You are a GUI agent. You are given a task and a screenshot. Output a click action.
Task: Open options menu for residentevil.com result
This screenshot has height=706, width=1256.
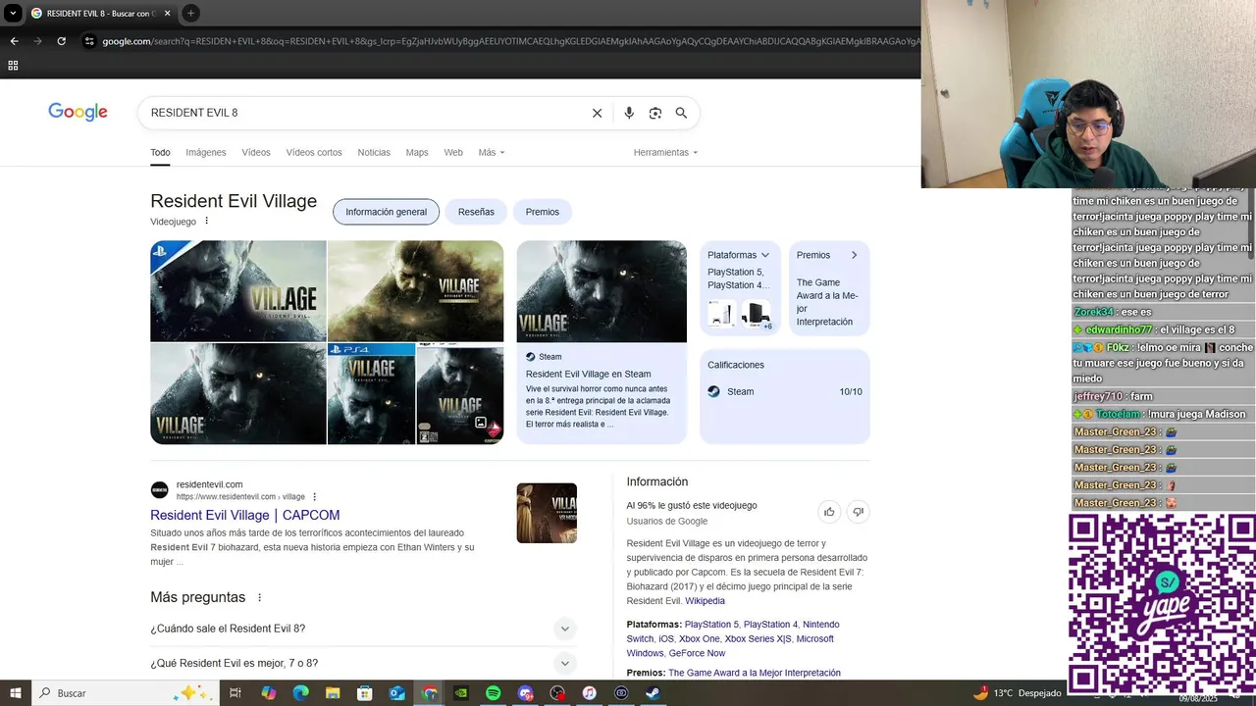314,497
